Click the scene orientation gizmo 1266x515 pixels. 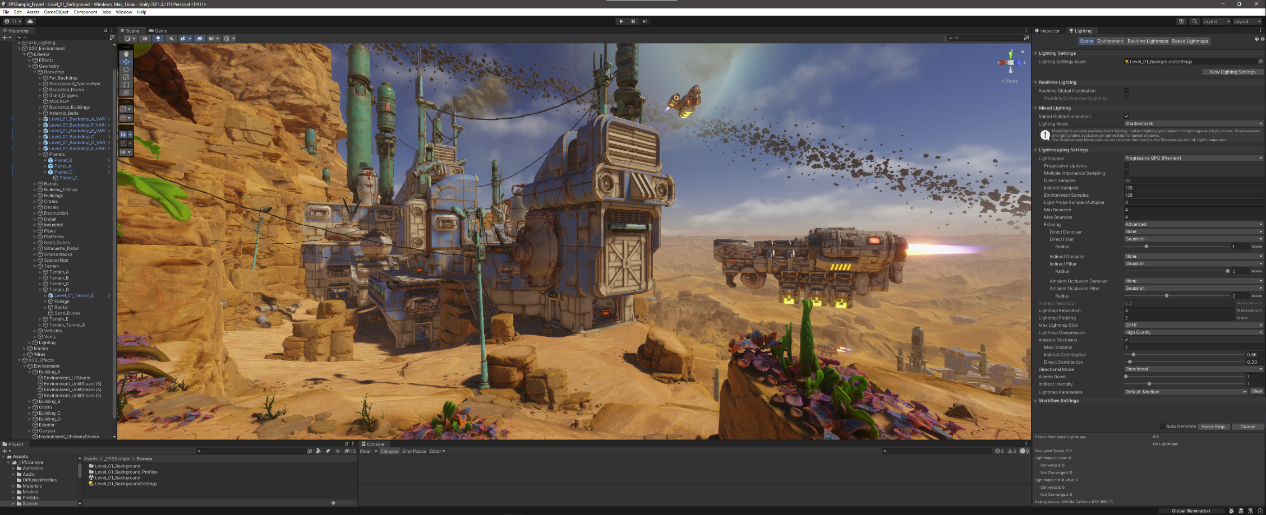(x=1010, y=63)
